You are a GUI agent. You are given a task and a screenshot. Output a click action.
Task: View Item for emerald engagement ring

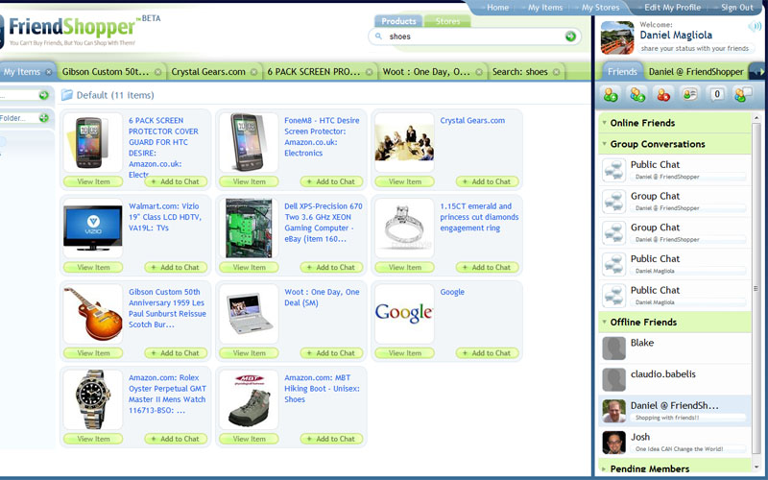coord(404,268)
